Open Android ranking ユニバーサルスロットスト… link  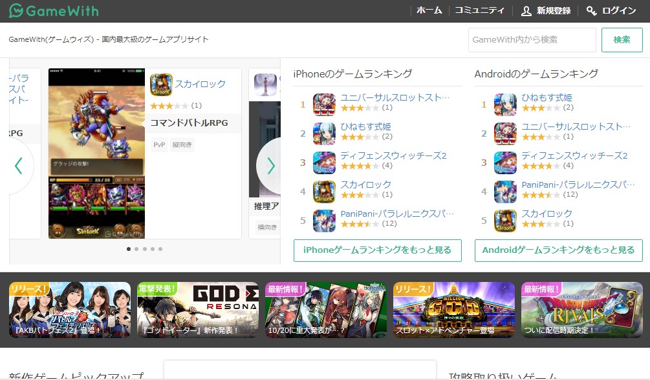576,126
